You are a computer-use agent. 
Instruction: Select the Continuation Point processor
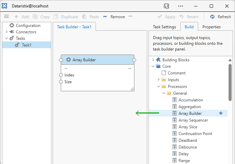pyautogui.click(x=195, y=134)
